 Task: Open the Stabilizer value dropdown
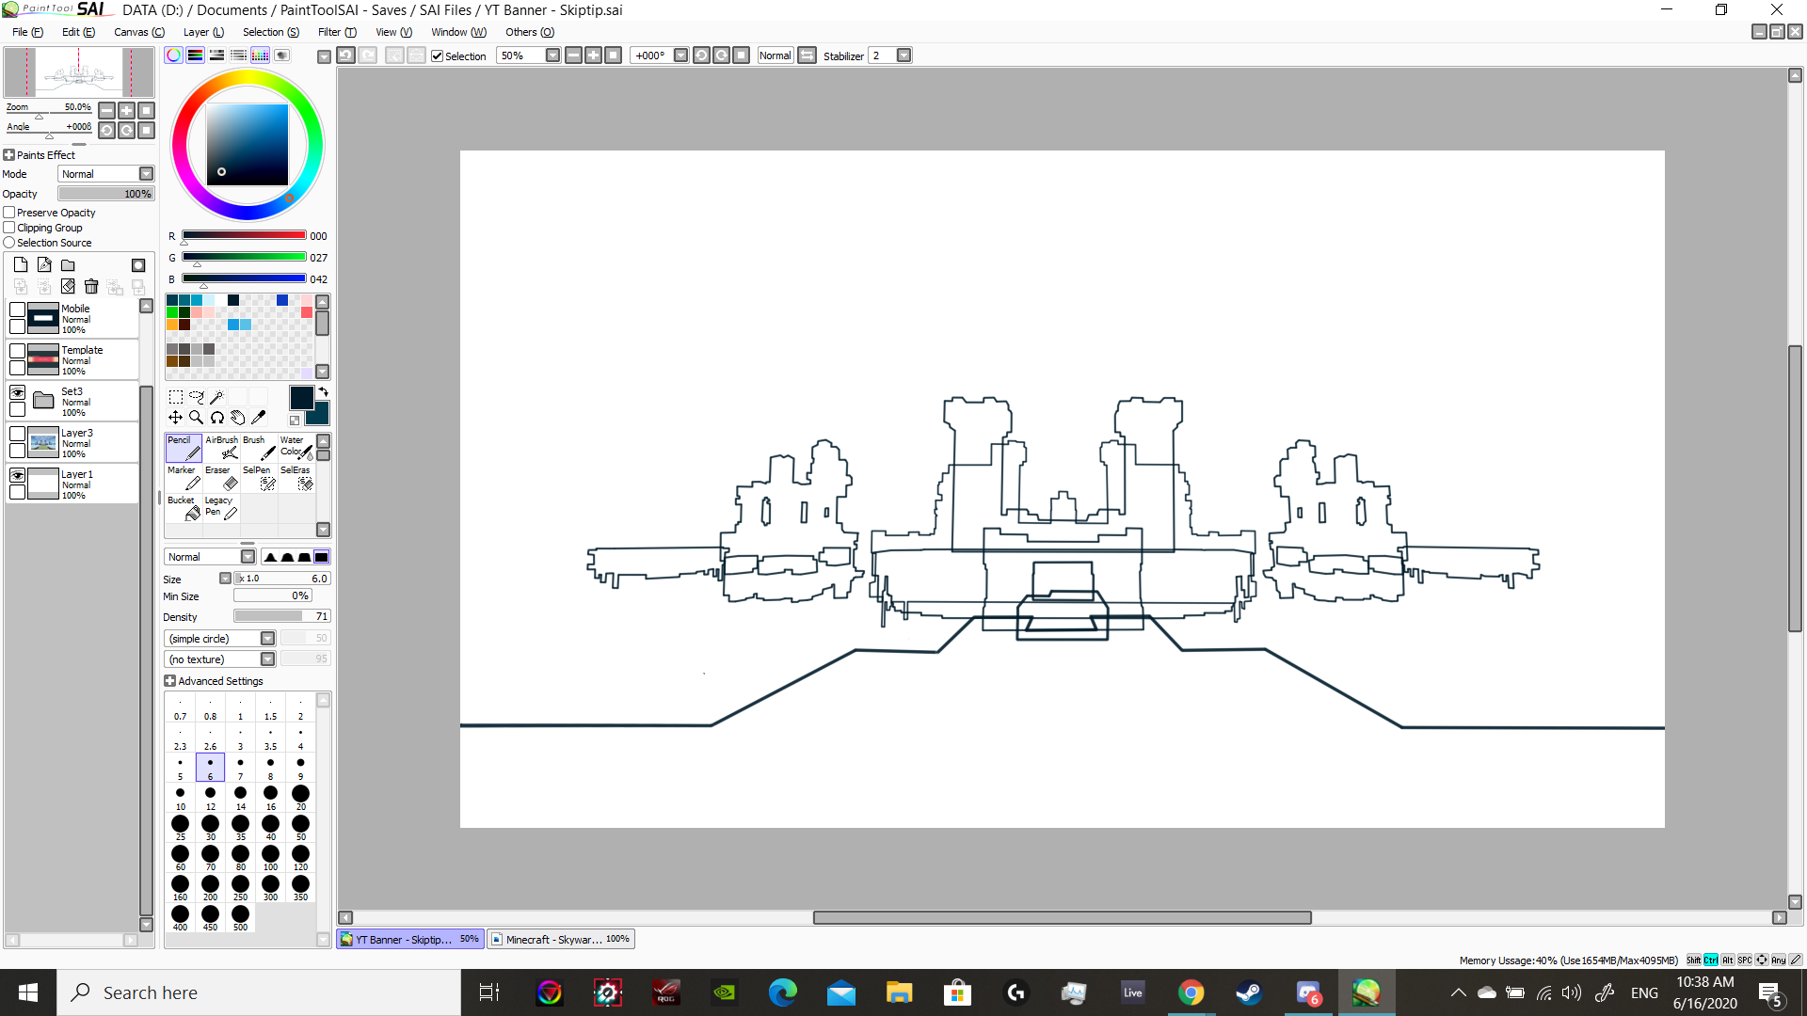(903, 56)
